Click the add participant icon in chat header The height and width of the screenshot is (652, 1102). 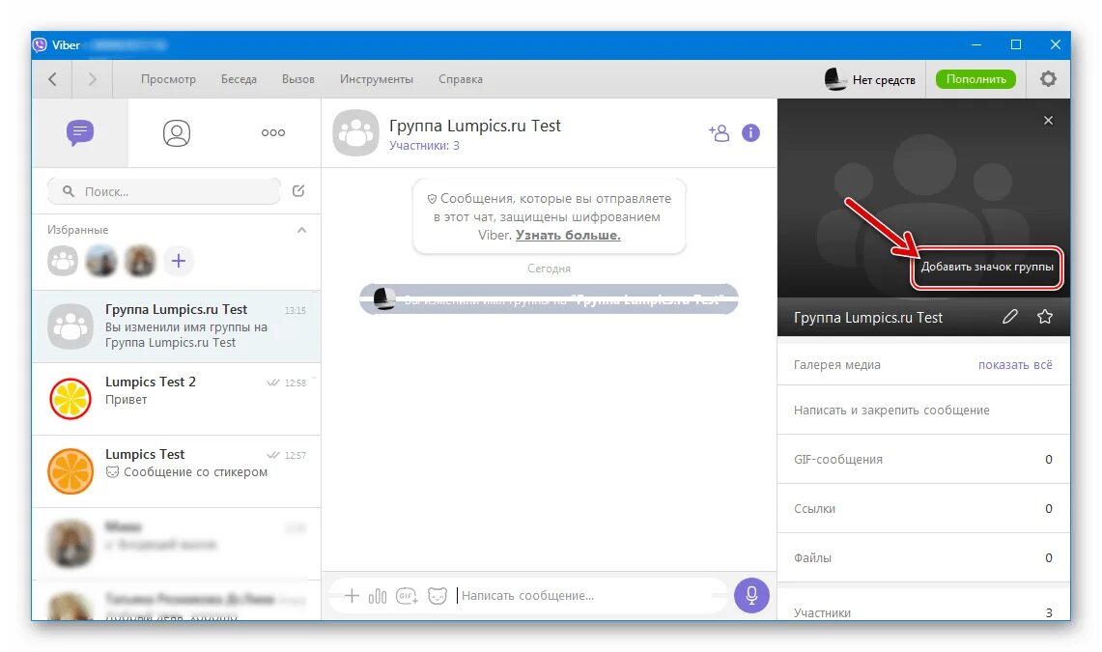pos(719,132)
